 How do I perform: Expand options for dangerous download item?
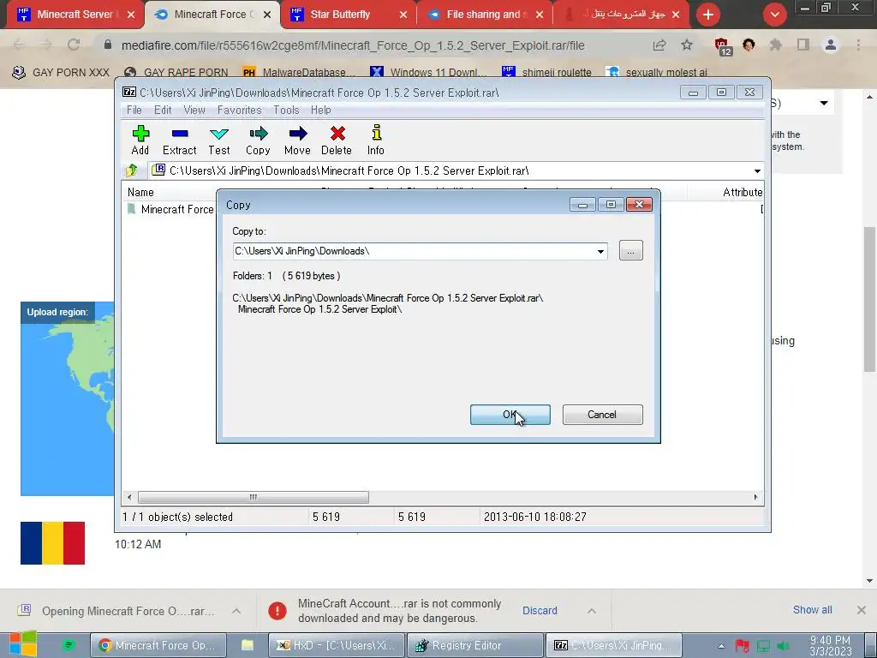click(592, 611)
